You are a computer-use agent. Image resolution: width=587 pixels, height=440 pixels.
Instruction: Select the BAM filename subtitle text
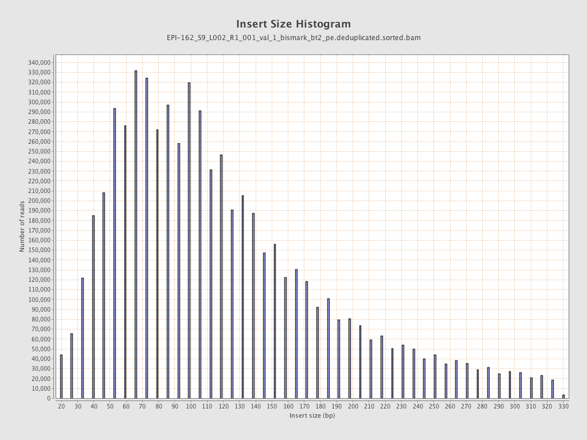(293, 38)
